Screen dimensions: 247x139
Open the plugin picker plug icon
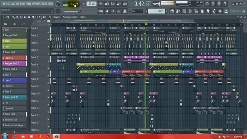[x=208, y=11]
